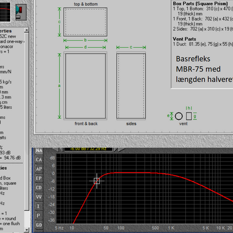This screenshot has width=233, height=233.
Task: Click the "5 Hz" frequency axis label
Action: (x=59, y=228)
